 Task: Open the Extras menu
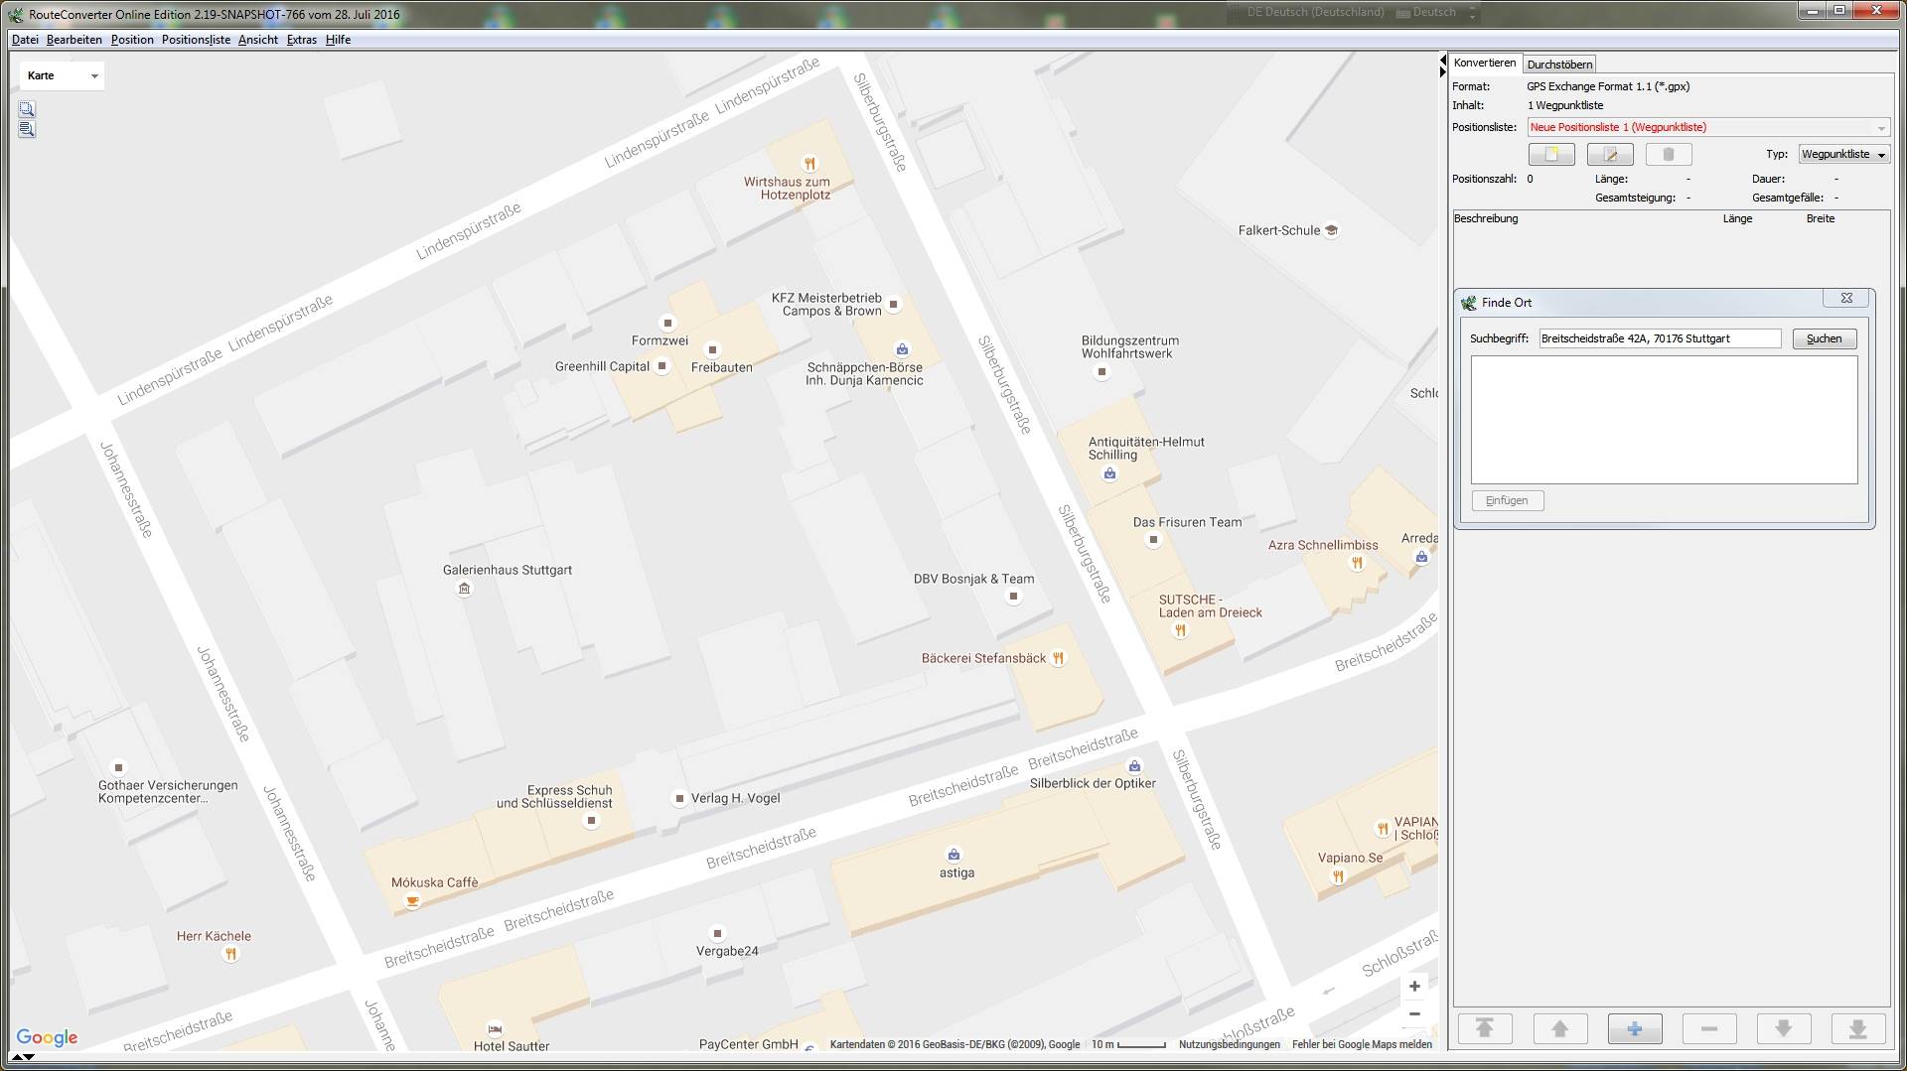[x=301, y=40]
